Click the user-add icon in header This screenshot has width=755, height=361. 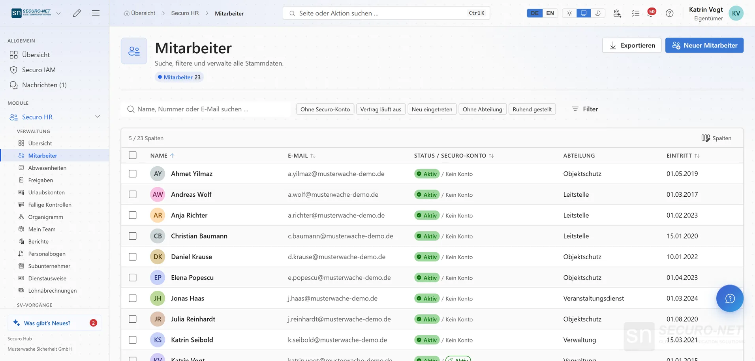(x=617, y=13)
